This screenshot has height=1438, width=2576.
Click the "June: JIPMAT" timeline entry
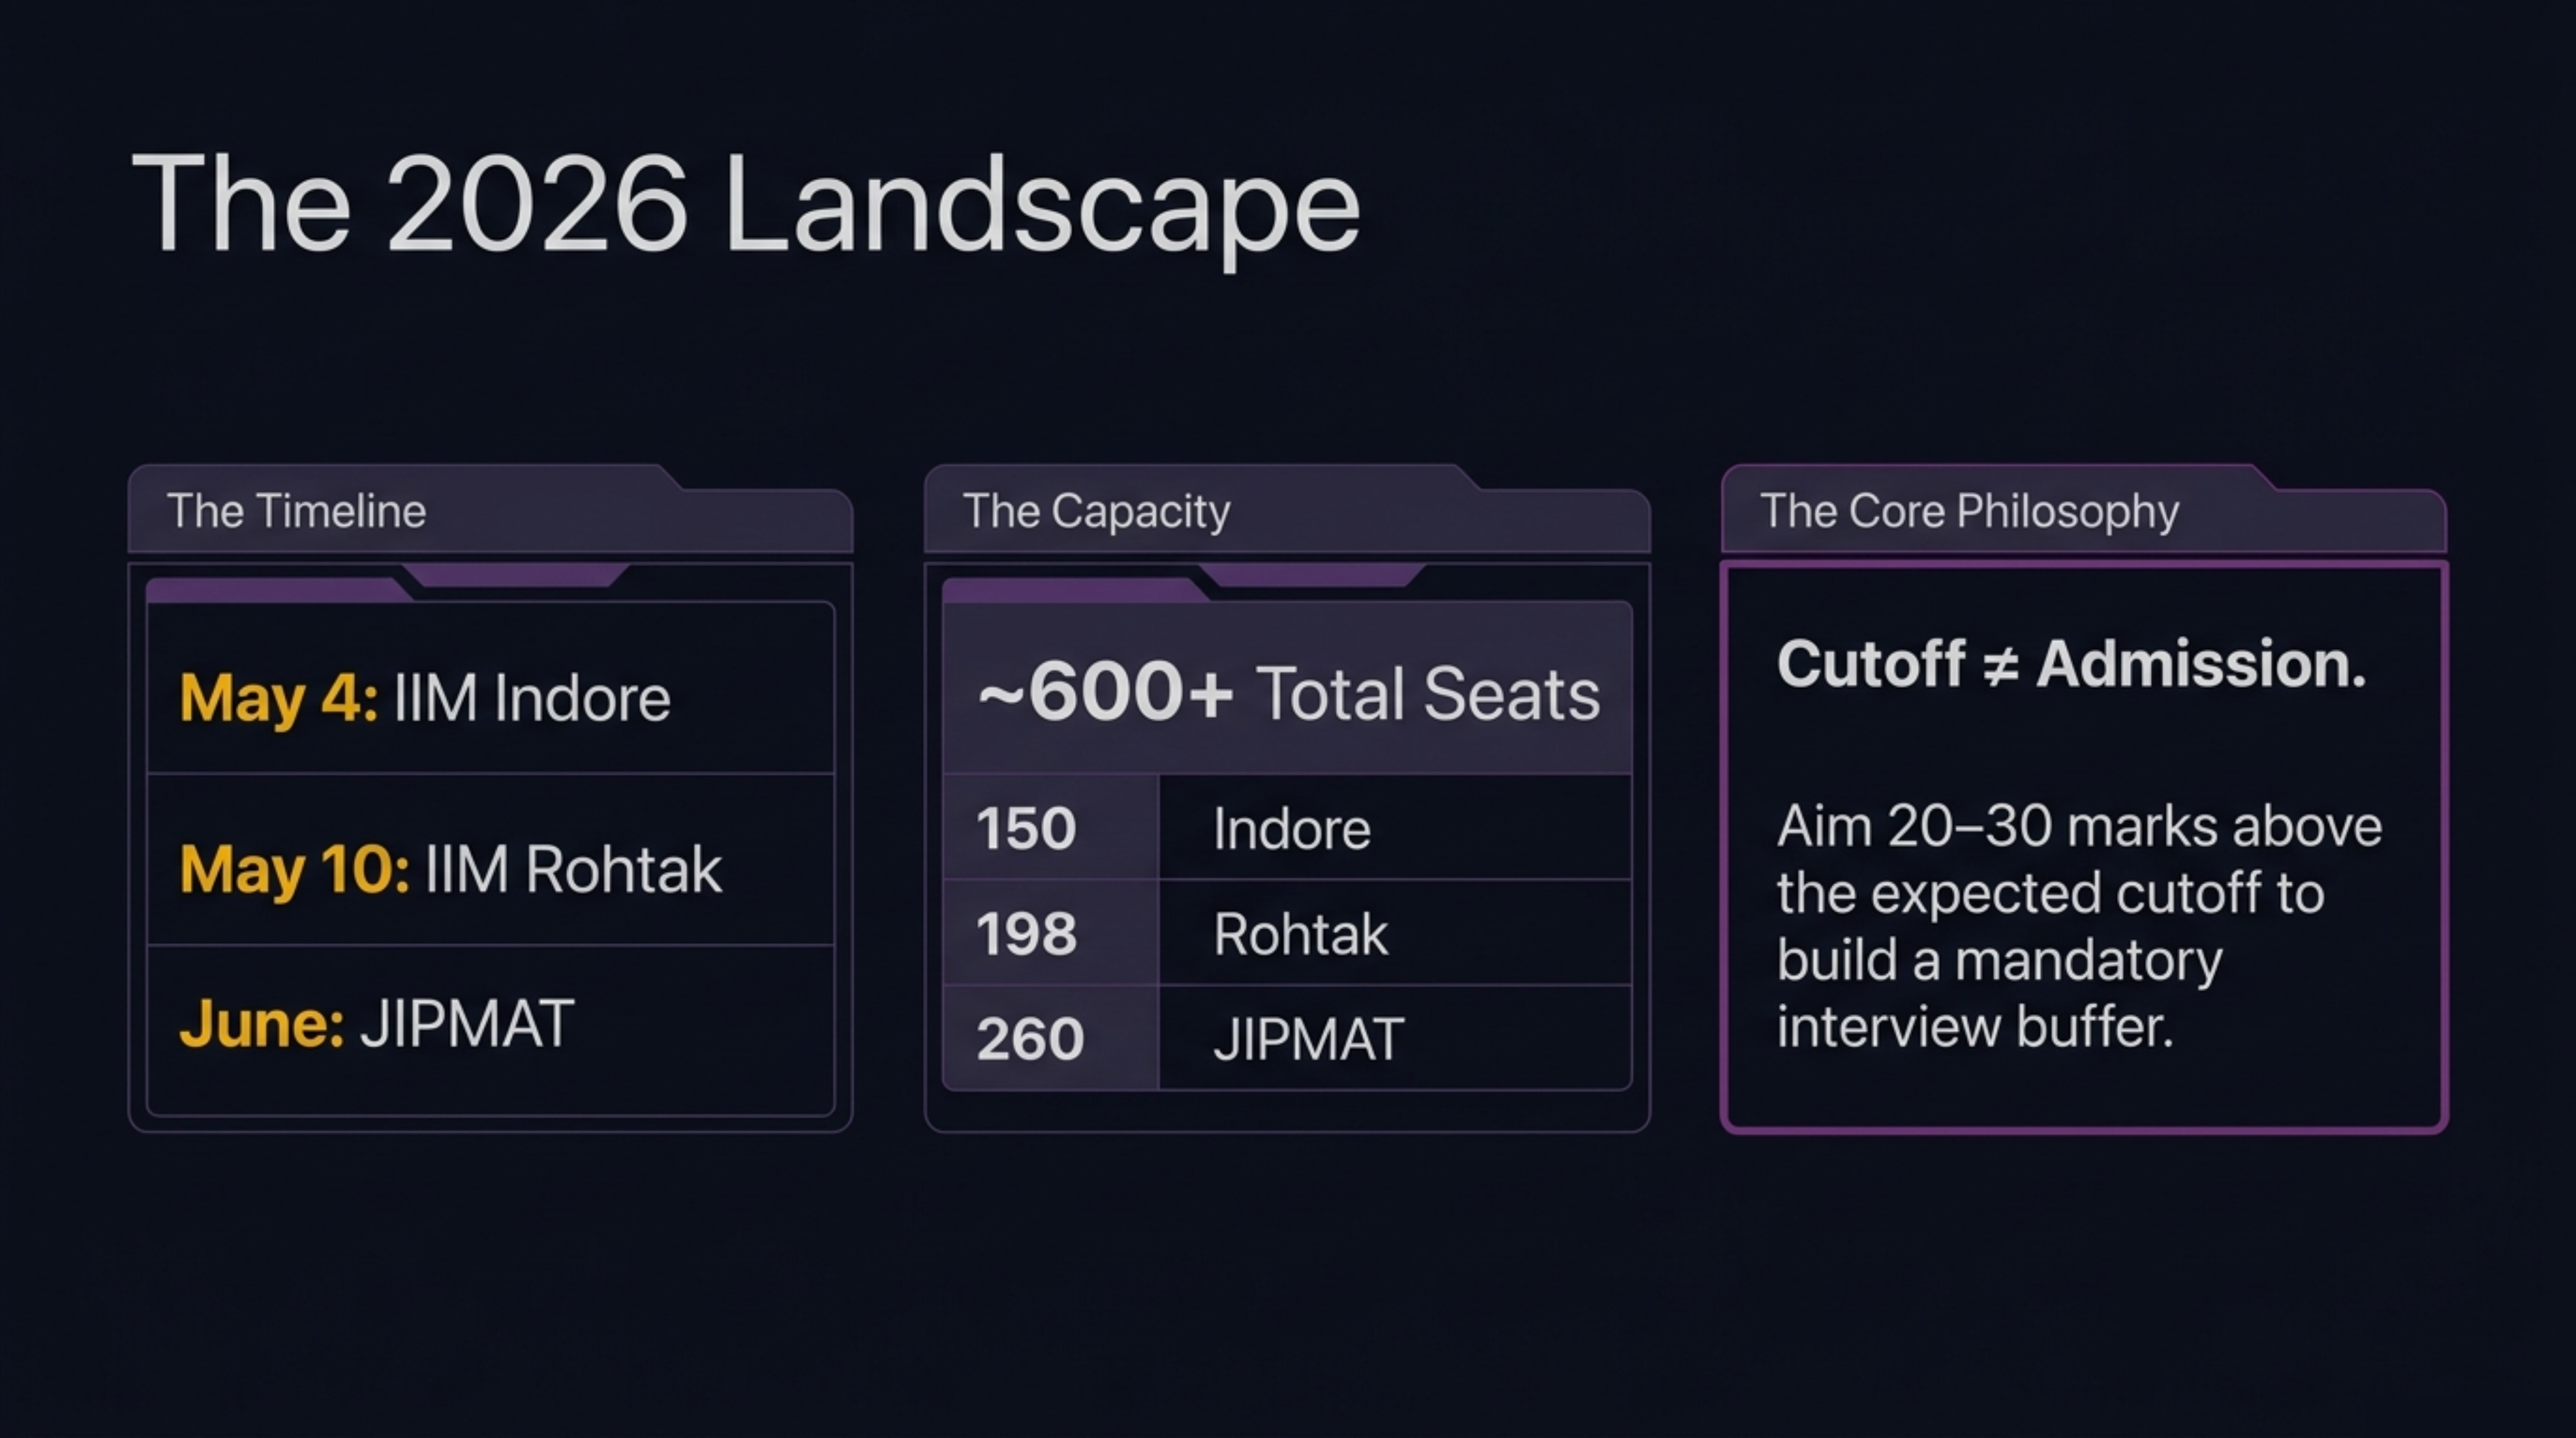tap(490, 1023)
